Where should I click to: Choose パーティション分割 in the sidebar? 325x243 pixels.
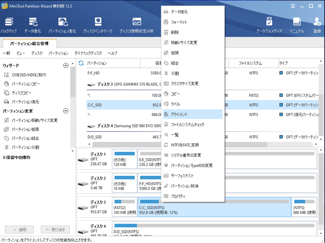22,147
